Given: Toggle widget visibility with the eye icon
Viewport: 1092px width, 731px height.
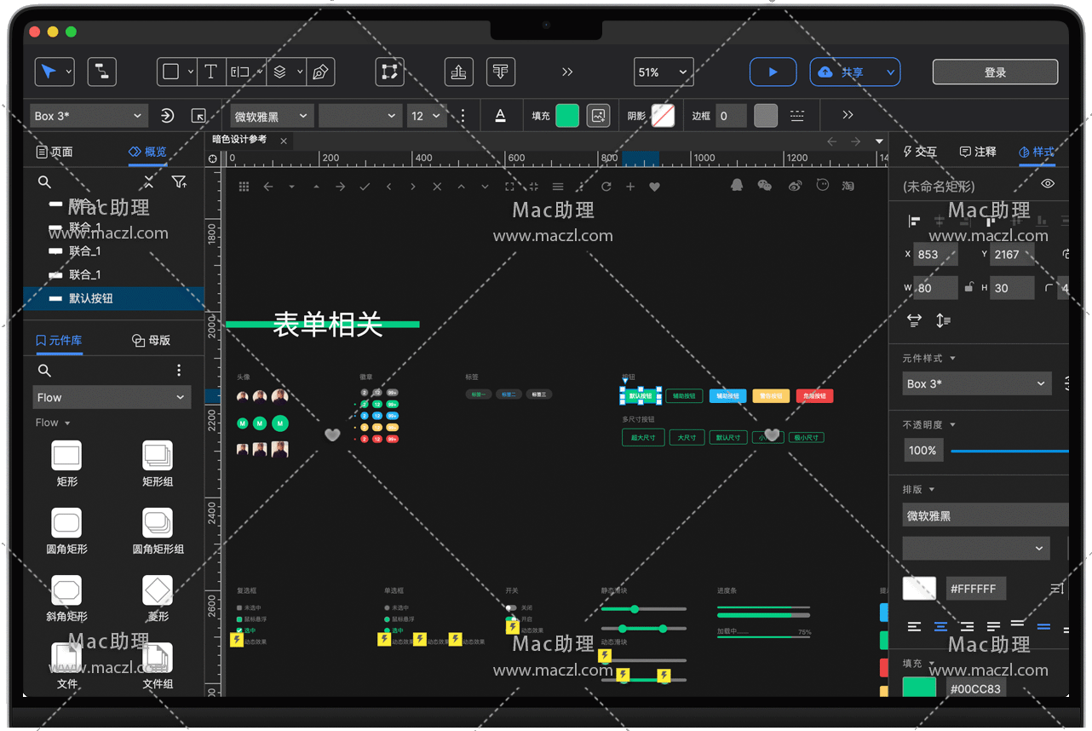Looking at the screenshot, I should coord(1048,184).
